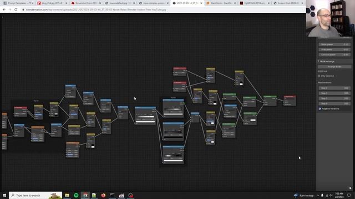Click the browser forward arrow
Screen dimensions: 355x199
(10, 10)
